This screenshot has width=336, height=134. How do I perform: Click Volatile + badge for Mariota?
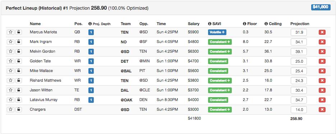[x=217, y=32]
